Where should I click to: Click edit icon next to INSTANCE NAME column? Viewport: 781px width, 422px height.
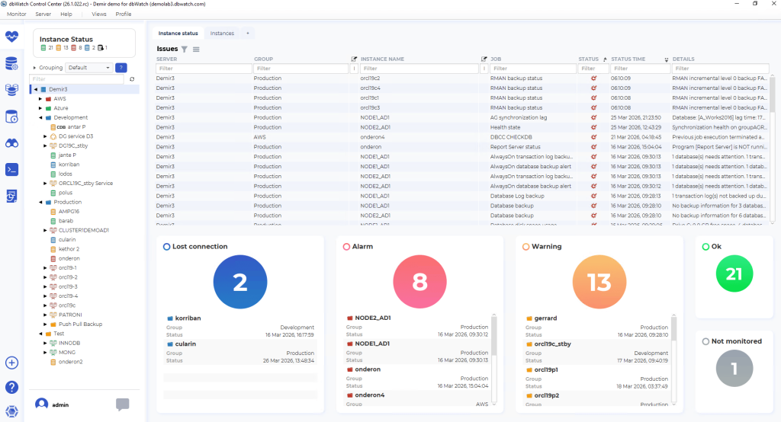(x=484, y=59)
